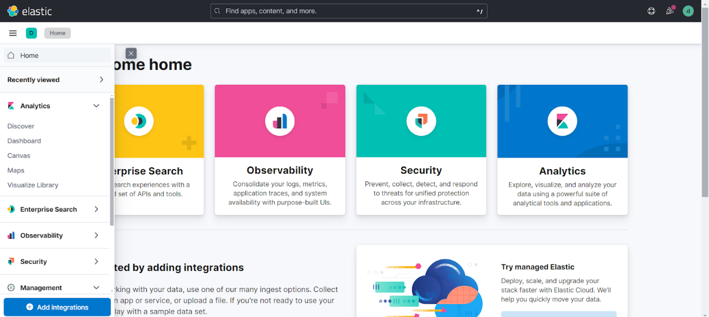Click the Management section label
709x317 pixels.
point(41,287)
